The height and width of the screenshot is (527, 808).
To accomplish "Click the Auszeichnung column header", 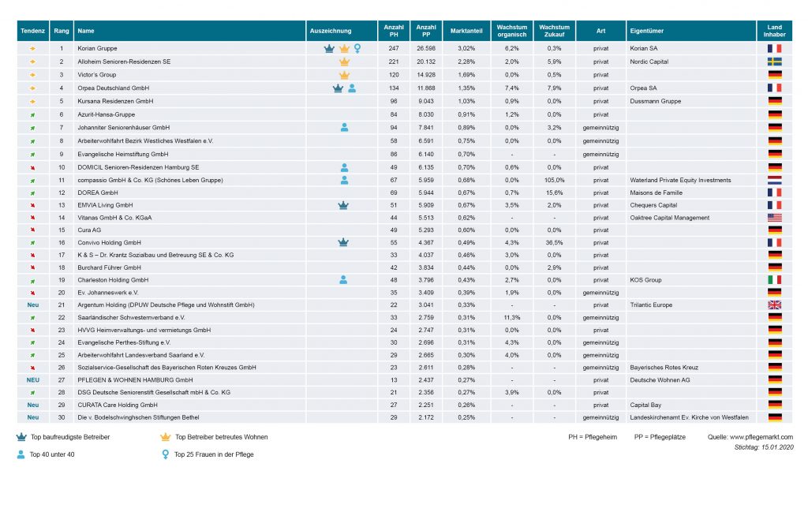I will pos(342,31).
